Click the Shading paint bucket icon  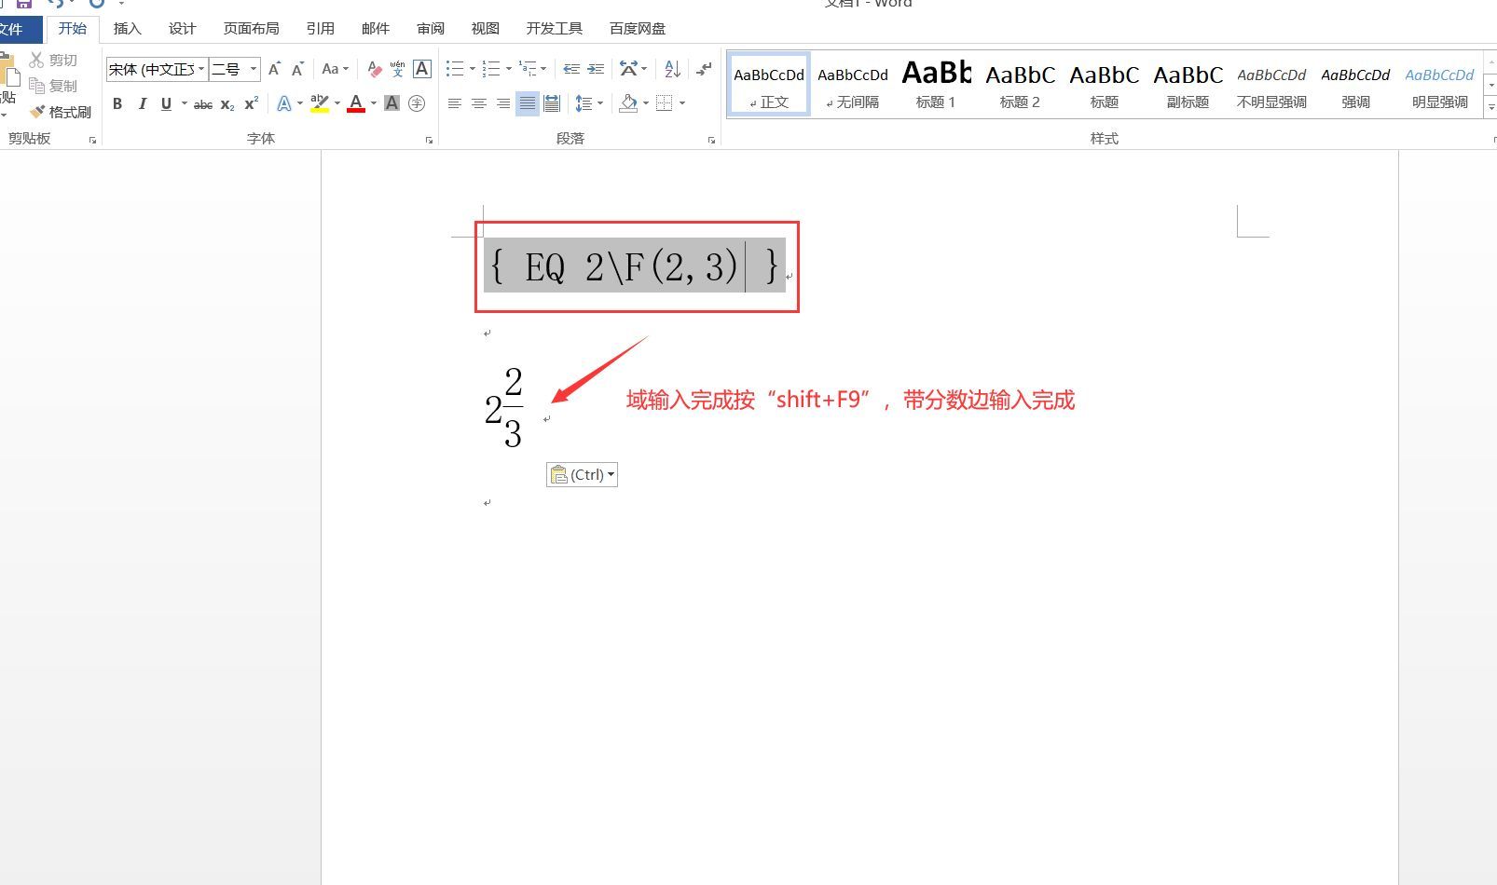tap(629, 103)
